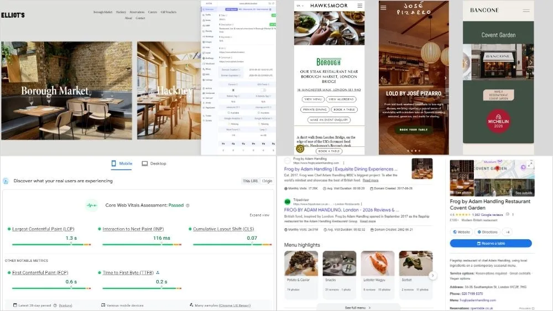Click the Website button in knowledge panel

pos(461,232)
